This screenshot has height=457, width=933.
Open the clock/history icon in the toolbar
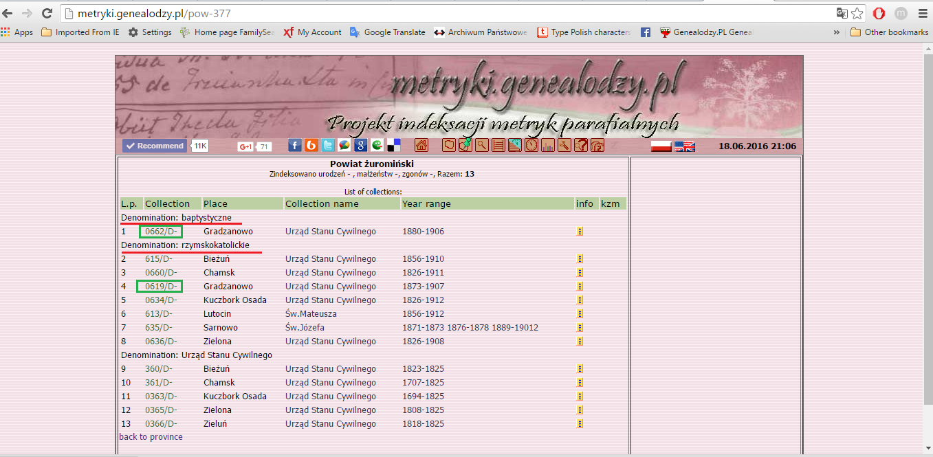[x=531, y=145]
